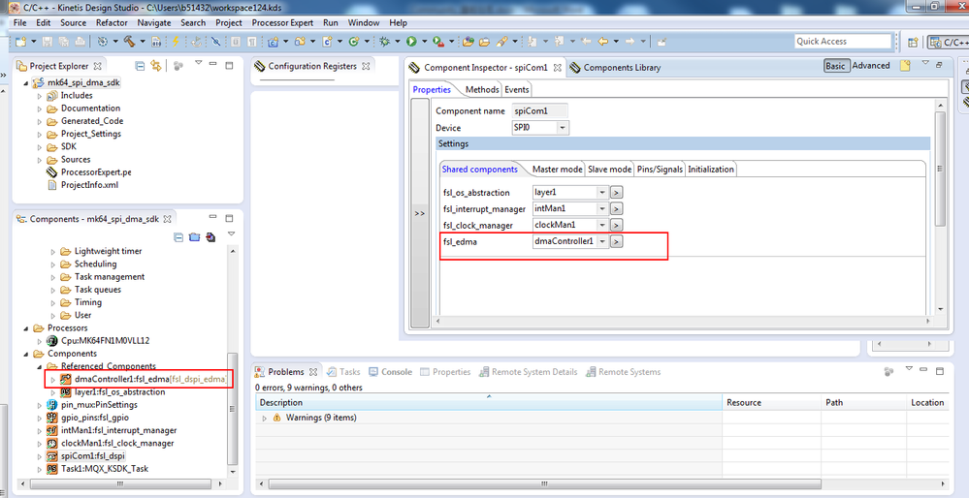Click the pin_mux:PinSettings component icon
The width and height of the screenshot is (969, 498).
click(52, 405)
